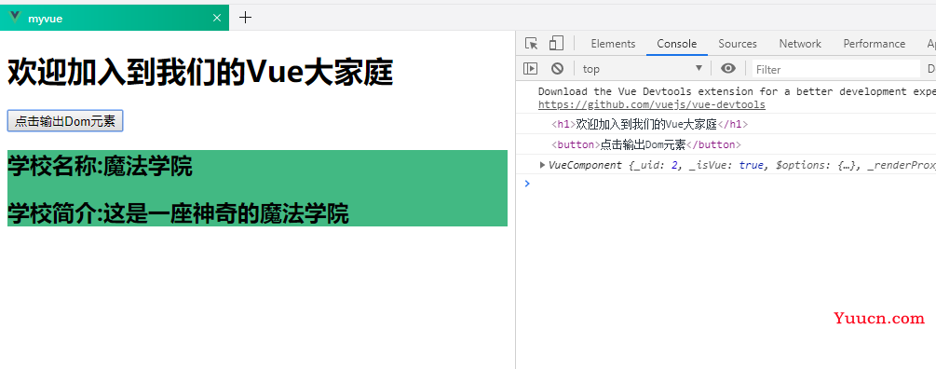Screen dimensions: 936x369
Task: Click the Vue logo favicon on tab
Action: coord(16,18)
